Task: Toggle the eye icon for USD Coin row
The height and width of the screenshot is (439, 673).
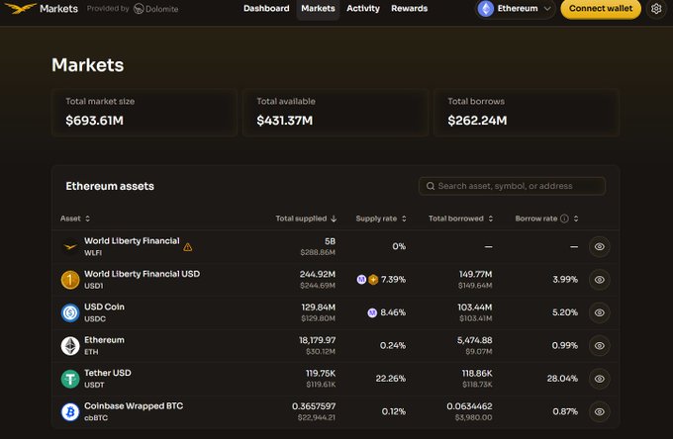Action: click(599, 312)
